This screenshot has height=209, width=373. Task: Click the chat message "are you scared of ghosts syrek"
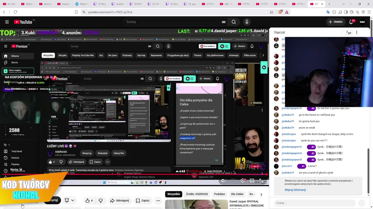coord(316,173)
